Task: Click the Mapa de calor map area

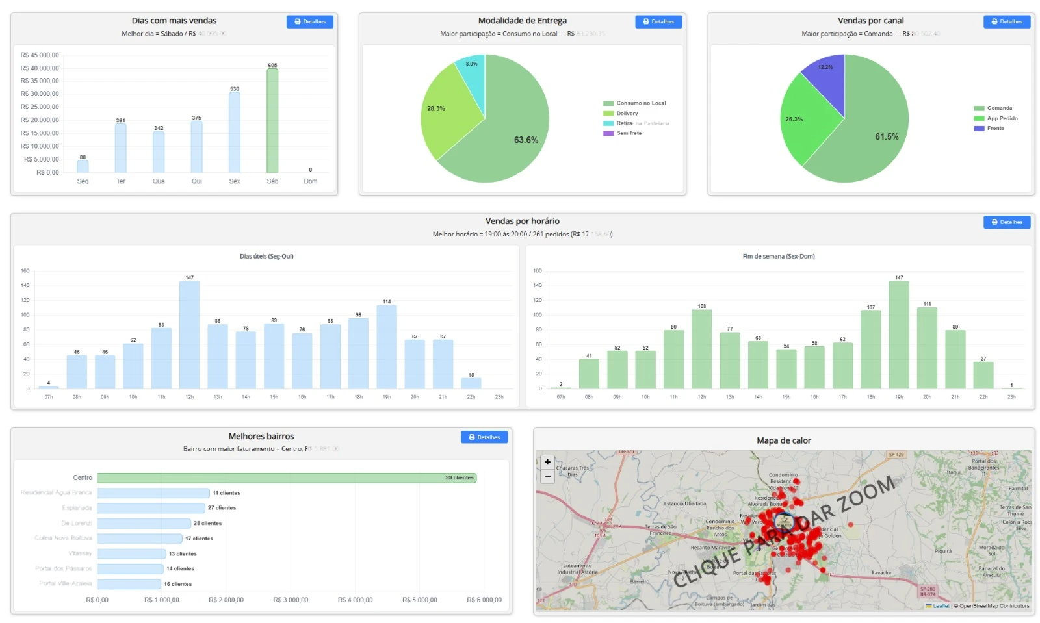Action: click(784, 530)
